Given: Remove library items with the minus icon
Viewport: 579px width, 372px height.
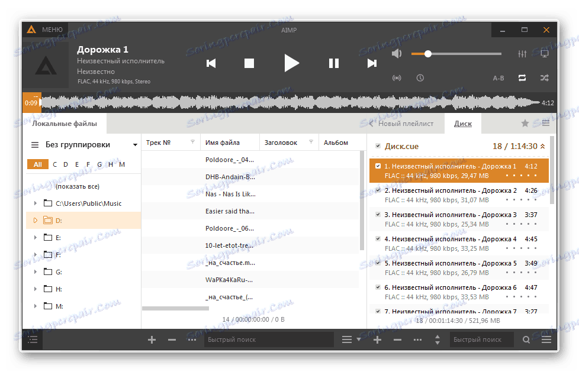Looking at the screenshot, I should [x=172, y=339].
